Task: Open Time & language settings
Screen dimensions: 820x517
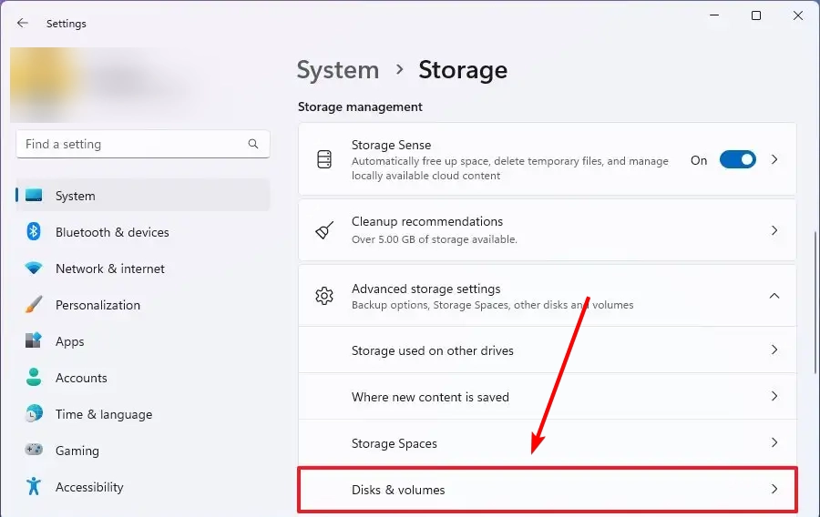Action: pos(143,414)
